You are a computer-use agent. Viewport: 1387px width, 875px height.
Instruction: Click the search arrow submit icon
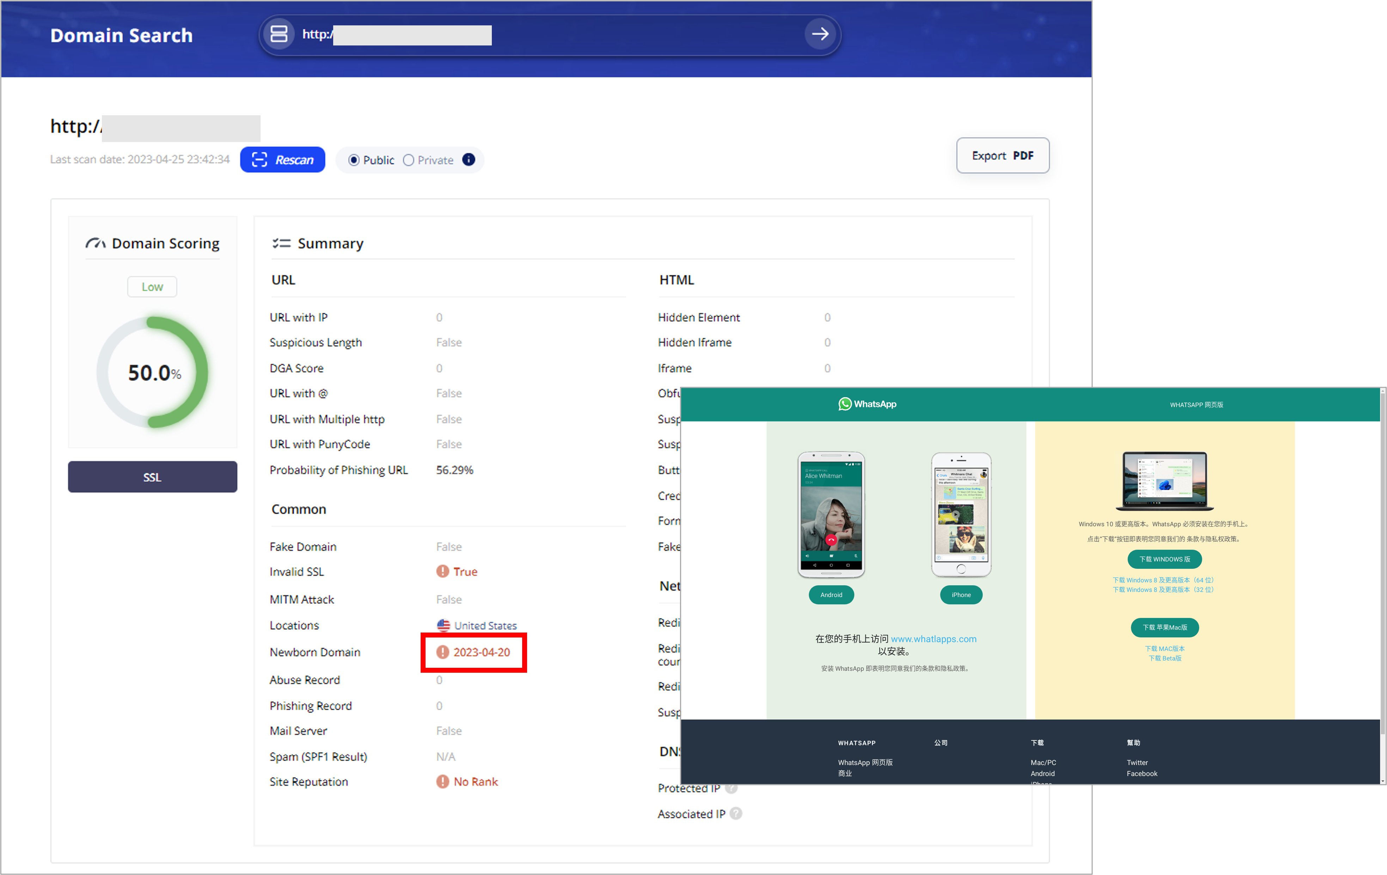(820, 35)
